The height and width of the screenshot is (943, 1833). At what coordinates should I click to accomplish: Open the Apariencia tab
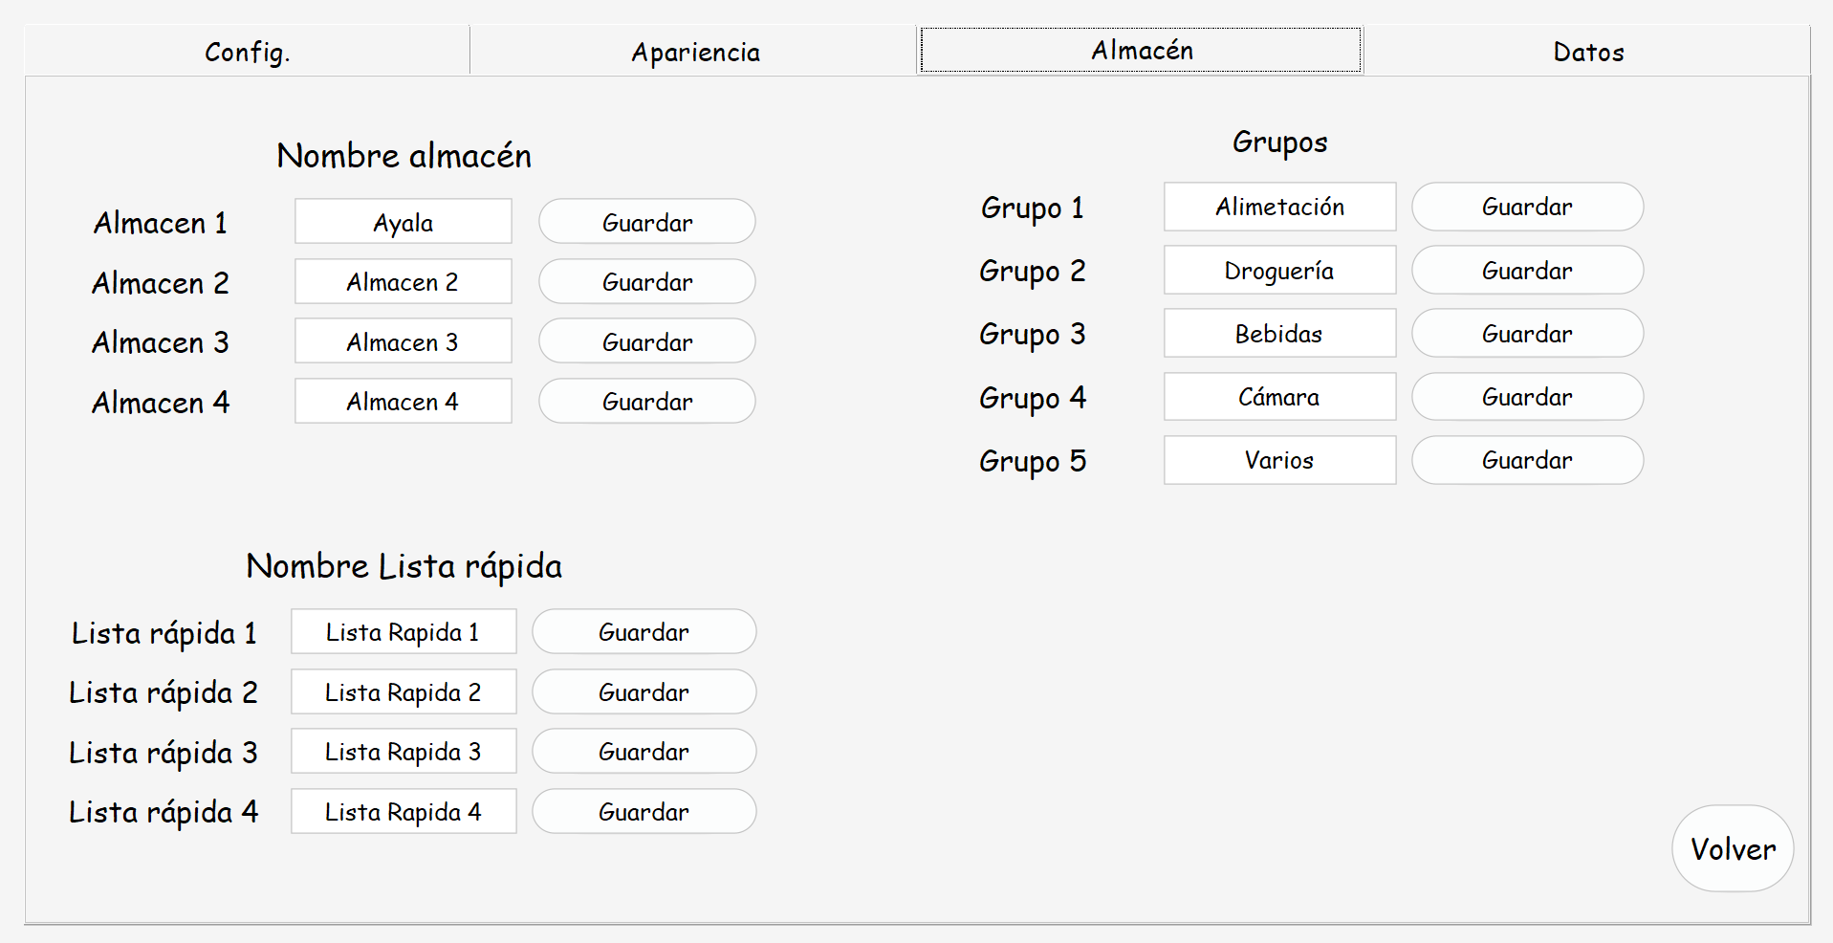(x=695, y=51)
